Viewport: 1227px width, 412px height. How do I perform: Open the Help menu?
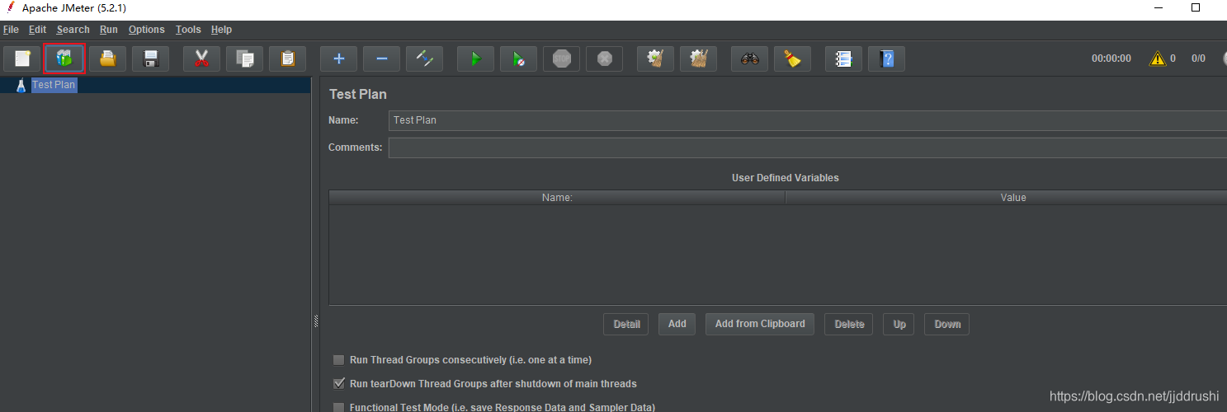(x=221, y=30)
